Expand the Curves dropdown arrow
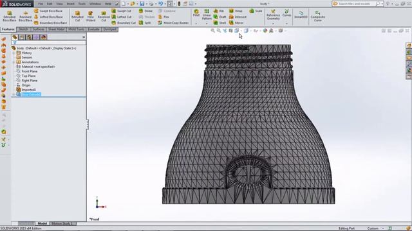Image resolution: width=412 pixels, height=231 pixels. click(286, 24)
